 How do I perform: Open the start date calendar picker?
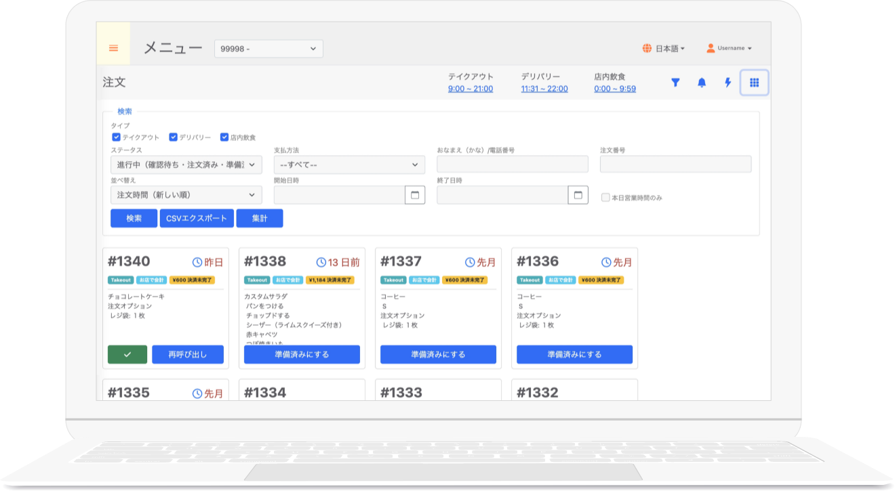click(416, 194)
